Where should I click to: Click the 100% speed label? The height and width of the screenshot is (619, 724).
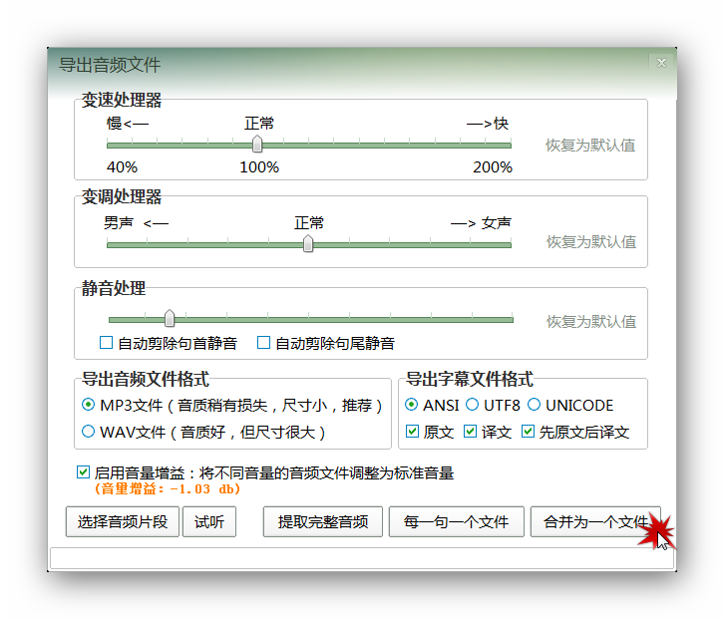(259, 167)
